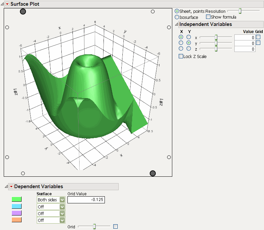264x230 pixels.
Task: Open the Surface dropdown beside the blue swatch
Action: point(62,207)
